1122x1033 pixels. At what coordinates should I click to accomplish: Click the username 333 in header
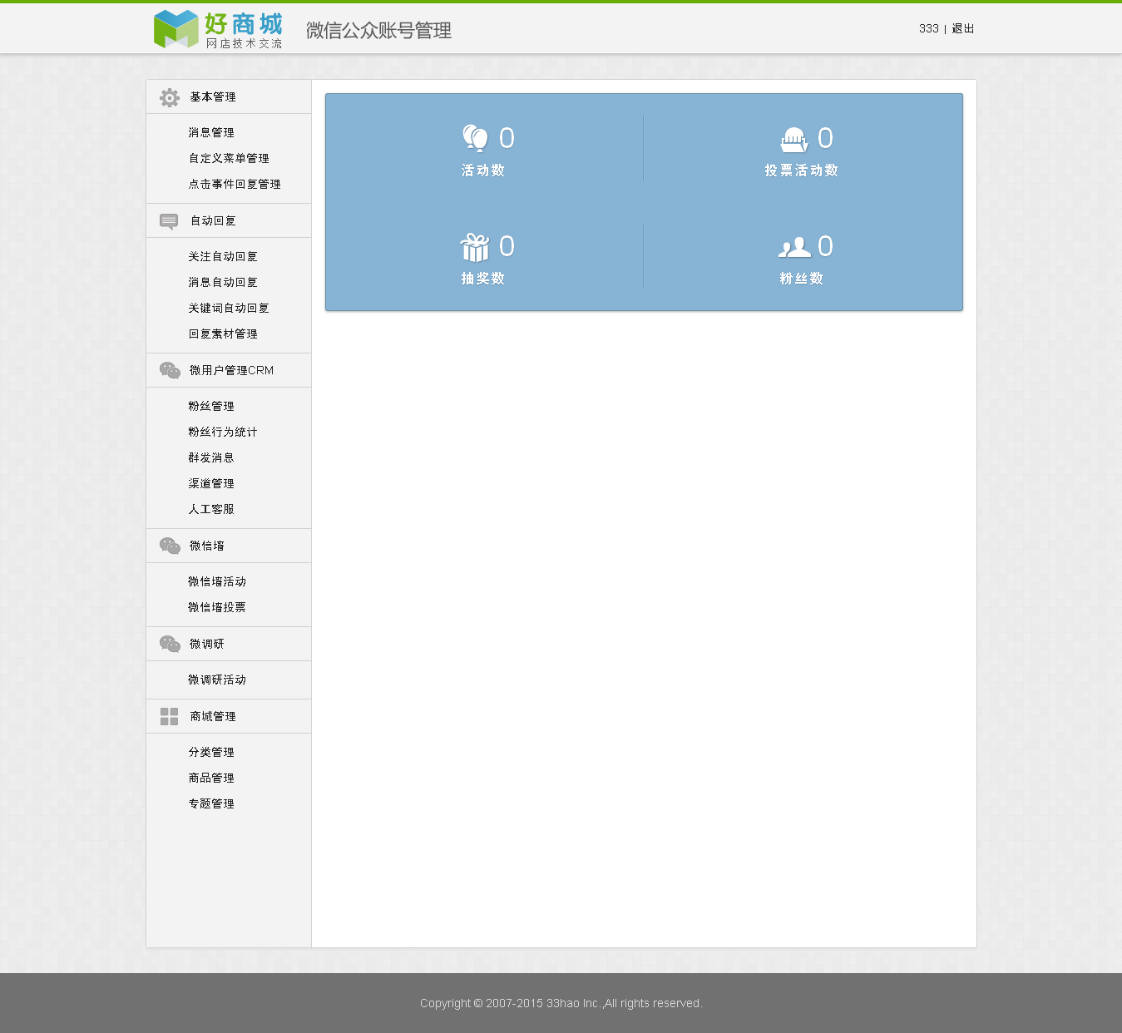(929, 28)
